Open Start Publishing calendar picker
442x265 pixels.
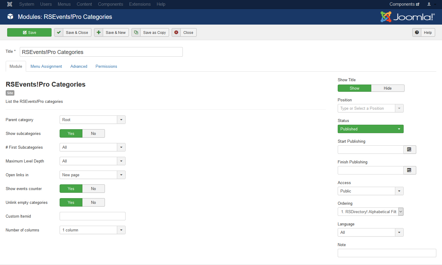tap(409, 150)
